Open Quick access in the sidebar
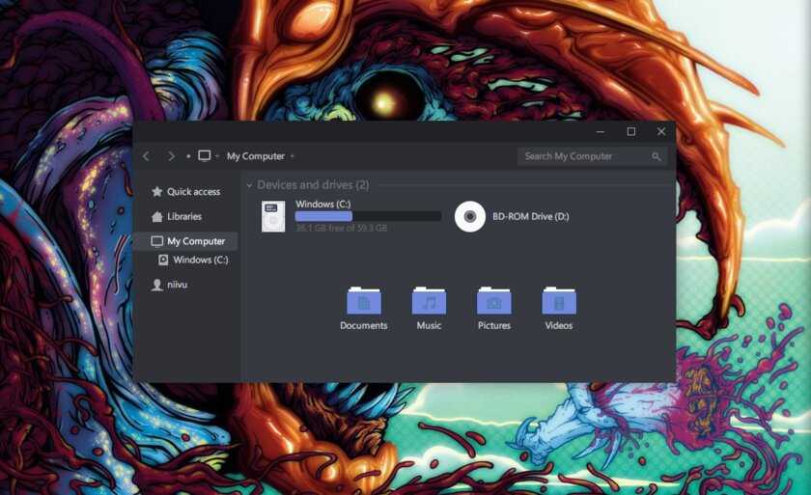 [192, 192]
